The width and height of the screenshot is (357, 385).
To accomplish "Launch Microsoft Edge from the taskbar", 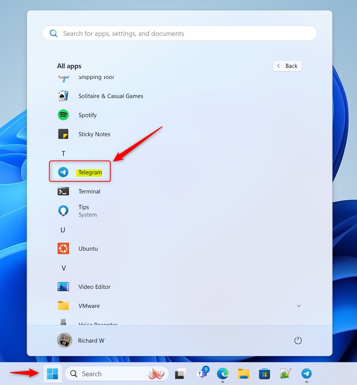I will coord(222,374).
